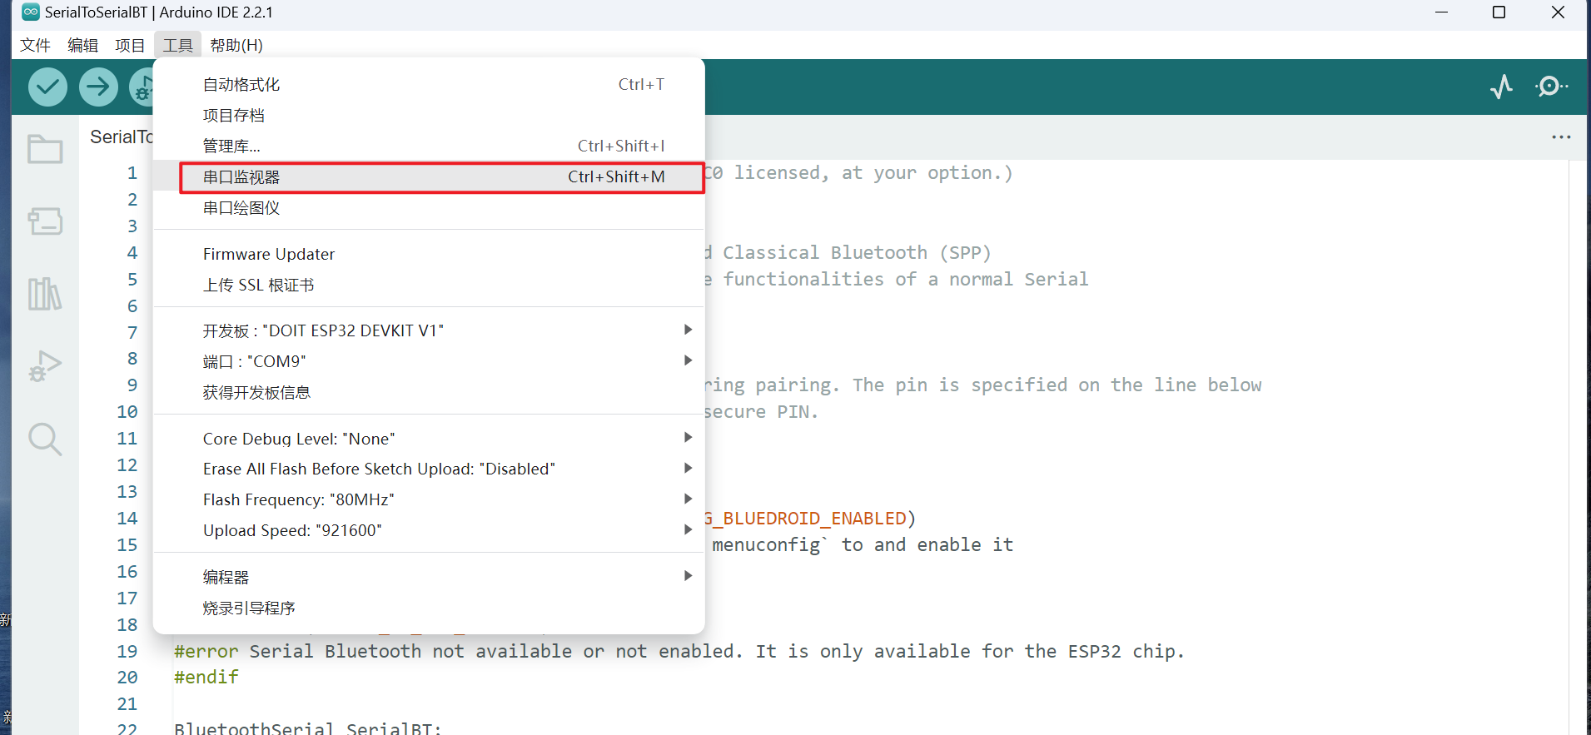Screen dimensions: 1591x735
Task: Click the #endif line in editor
Action: pyautogui.click(x=206, y=678)
